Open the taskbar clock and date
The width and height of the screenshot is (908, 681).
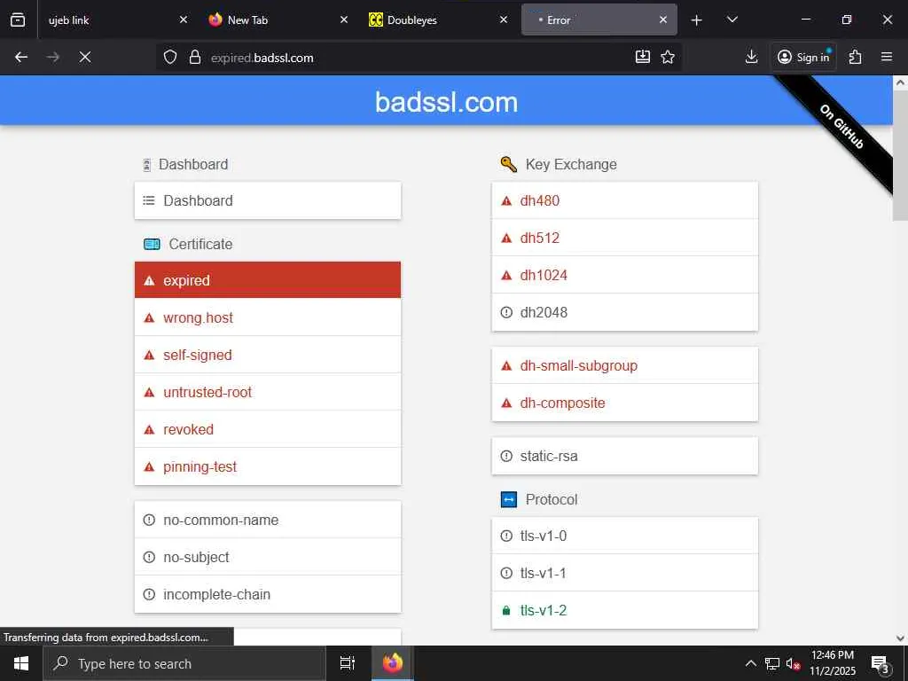coord(832,663)
